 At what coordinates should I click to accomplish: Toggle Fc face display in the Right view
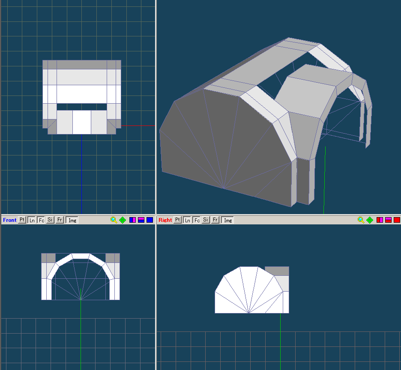(x=197, y=220)
